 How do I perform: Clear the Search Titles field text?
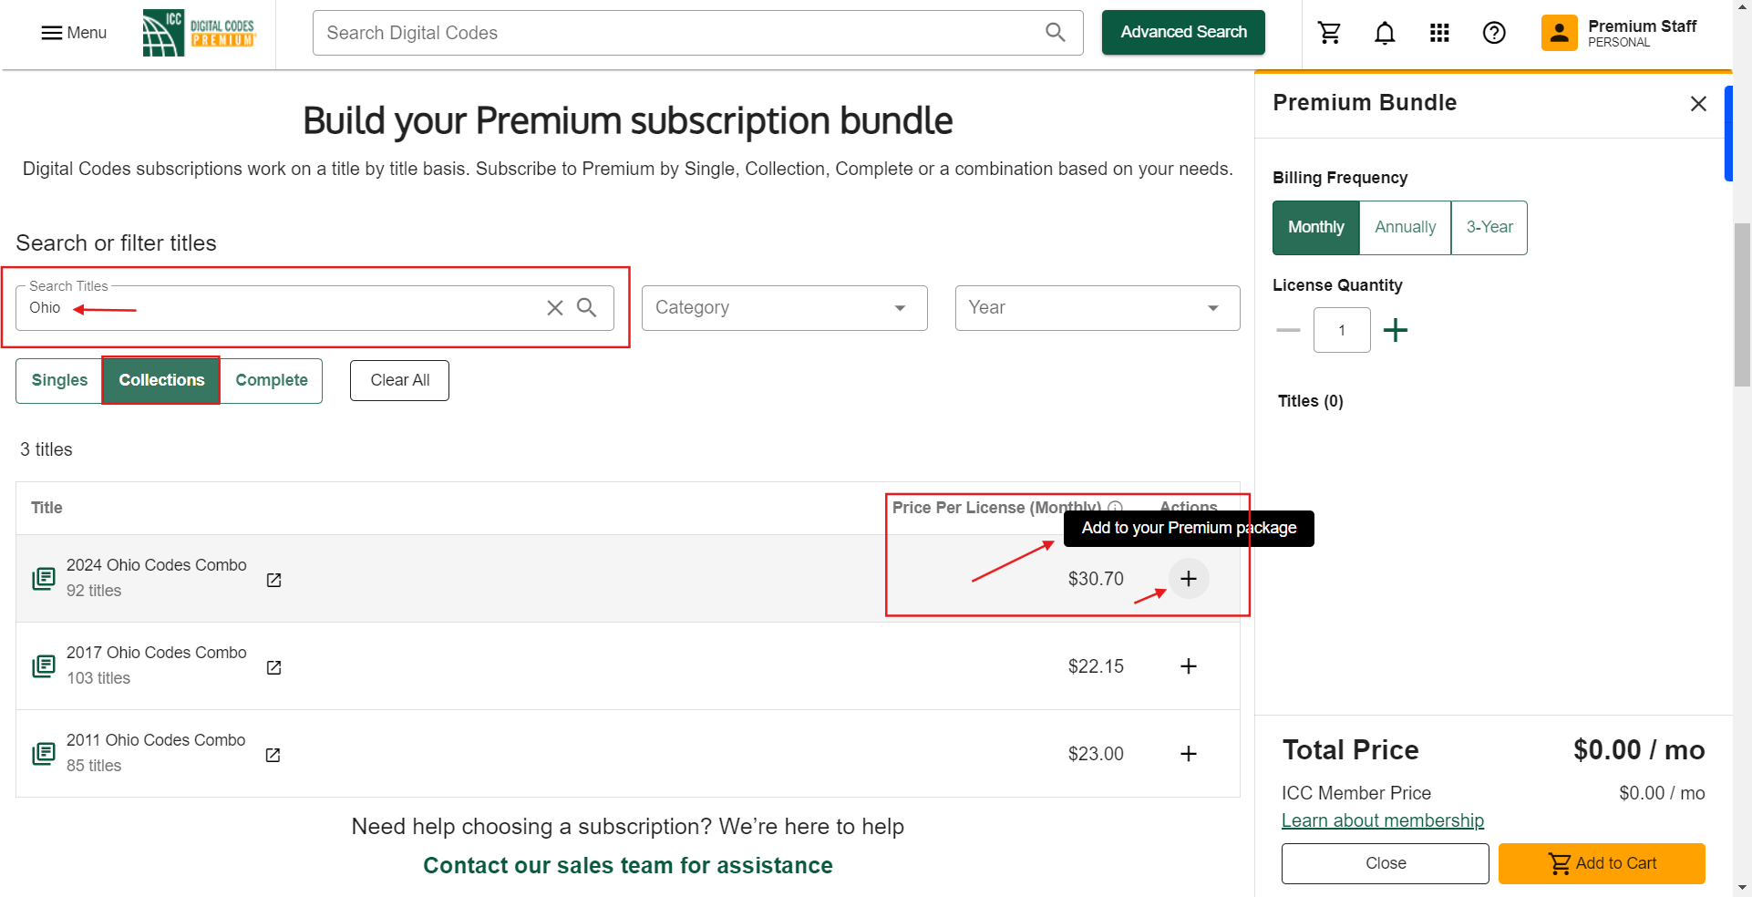(x=554, y=308)
